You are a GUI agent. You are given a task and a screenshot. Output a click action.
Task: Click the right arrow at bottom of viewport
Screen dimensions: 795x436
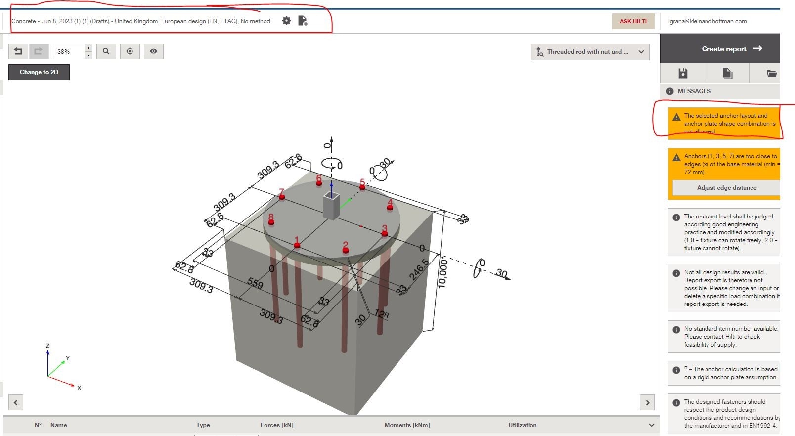tap(648, 402)
